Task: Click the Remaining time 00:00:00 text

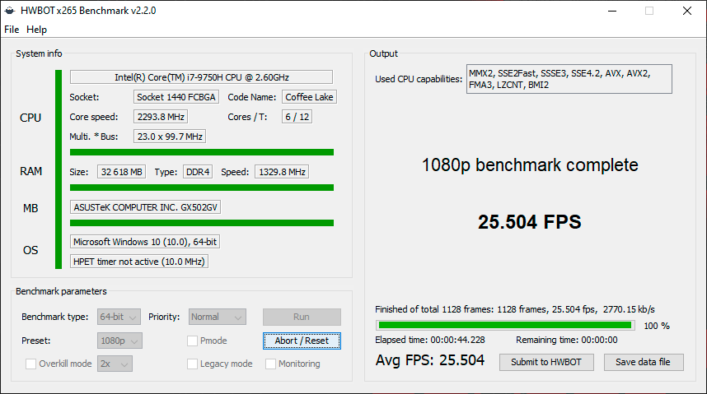Action: pyautogui.click(x=567, y=340)
